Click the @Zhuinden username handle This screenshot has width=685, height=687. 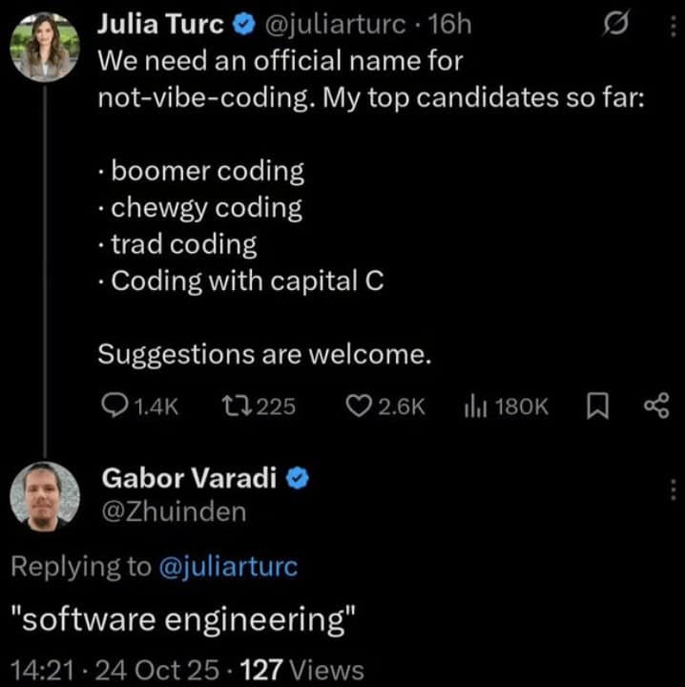172,511
